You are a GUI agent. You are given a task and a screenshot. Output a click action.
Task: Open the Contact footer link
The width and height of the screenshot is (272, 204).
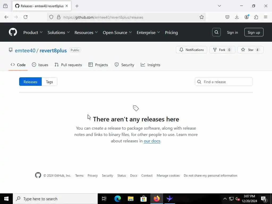click(x=147, y=176)
